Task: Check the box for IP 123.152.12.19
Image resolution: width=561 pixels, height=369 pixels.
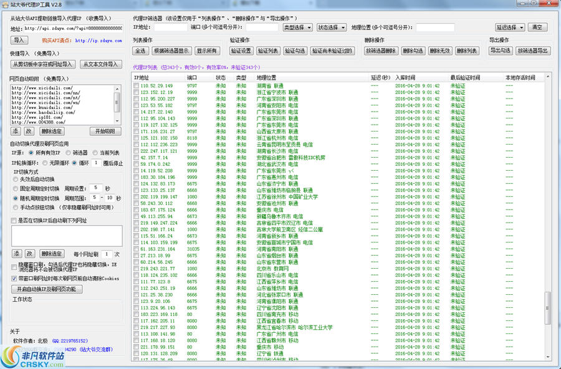Action: click(x=136, y=92)
